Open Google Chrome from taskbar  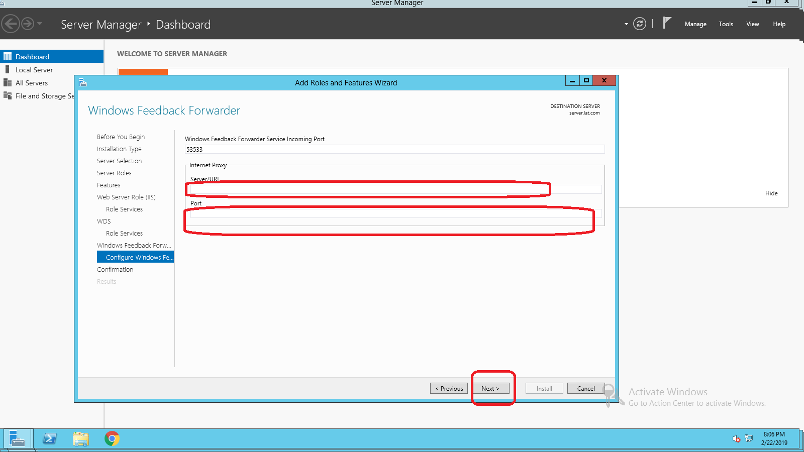pos(112,439)
